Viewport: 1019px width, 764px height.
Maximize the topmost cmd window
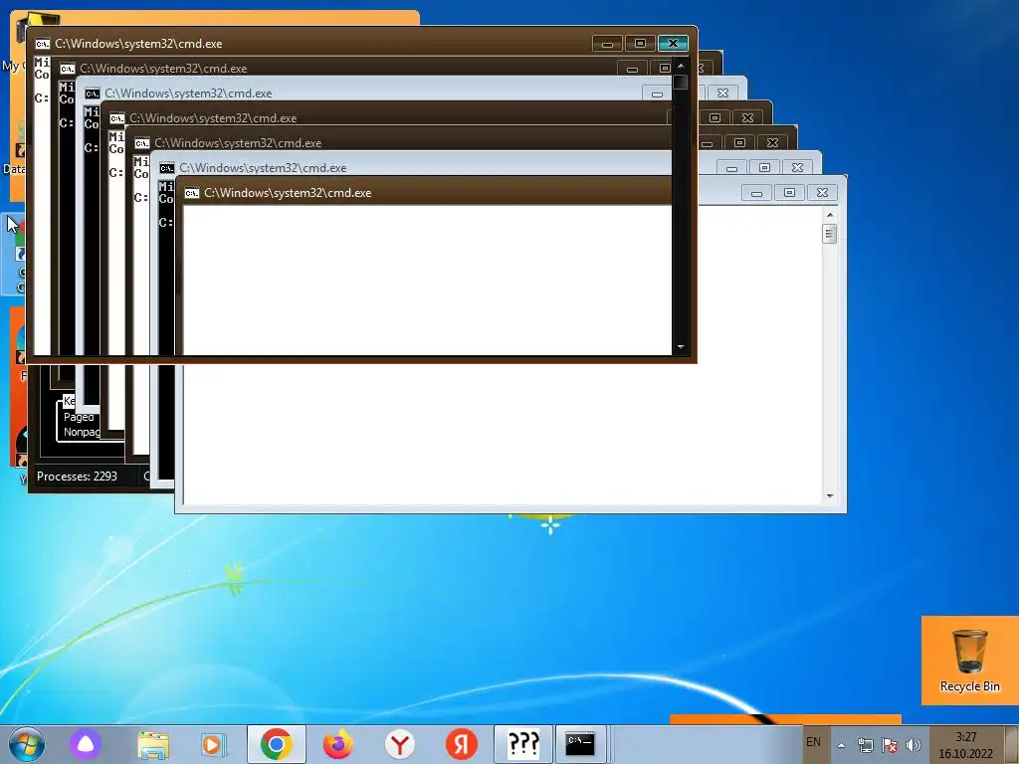click(640, 44)
